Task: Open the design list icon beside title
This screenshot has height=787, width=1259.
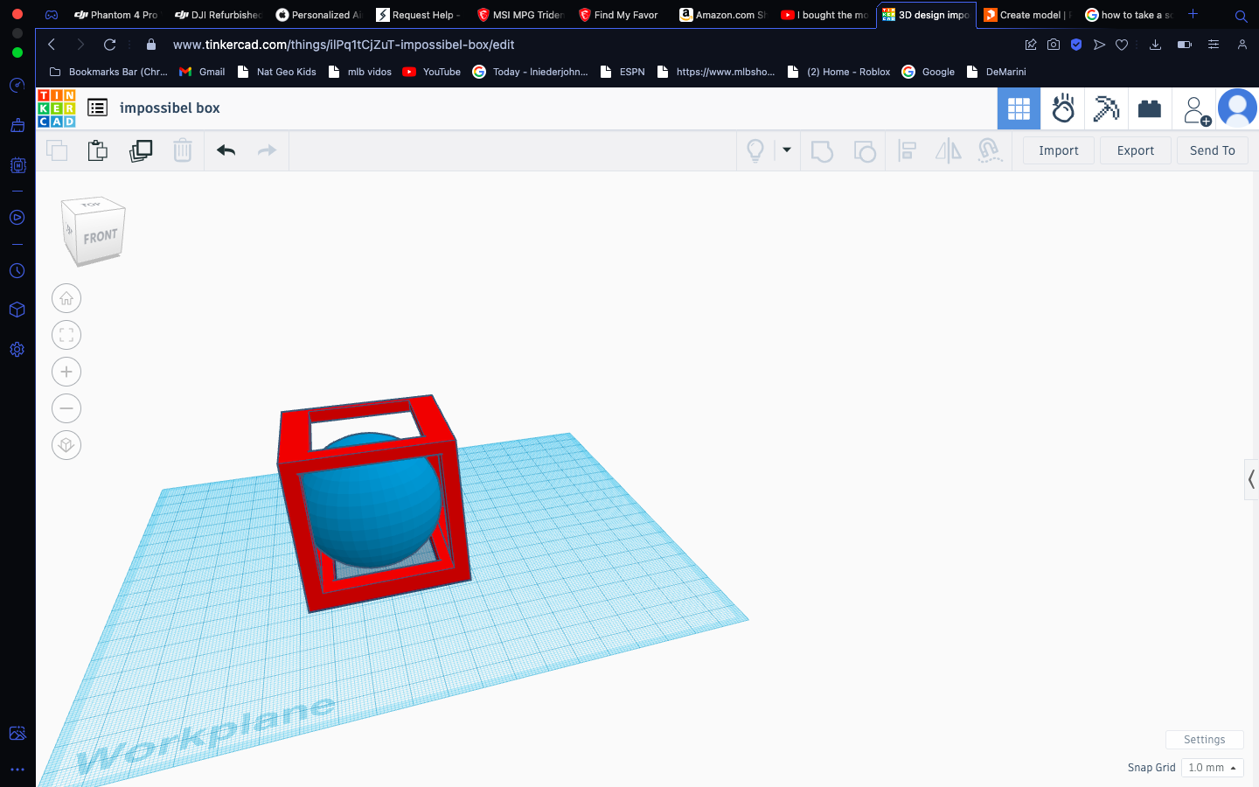Action: (98, 108)
